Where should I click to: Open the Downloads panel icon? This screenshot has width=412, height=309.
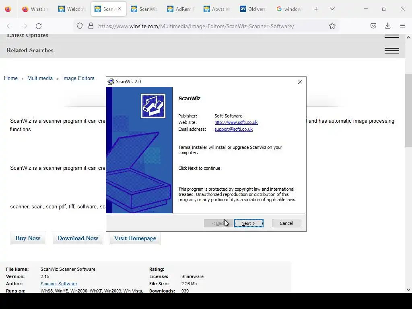pos(387,26)
